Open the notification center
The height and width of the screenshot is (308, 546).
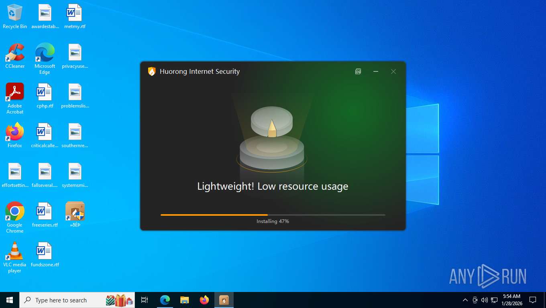(x=533, y=300)
